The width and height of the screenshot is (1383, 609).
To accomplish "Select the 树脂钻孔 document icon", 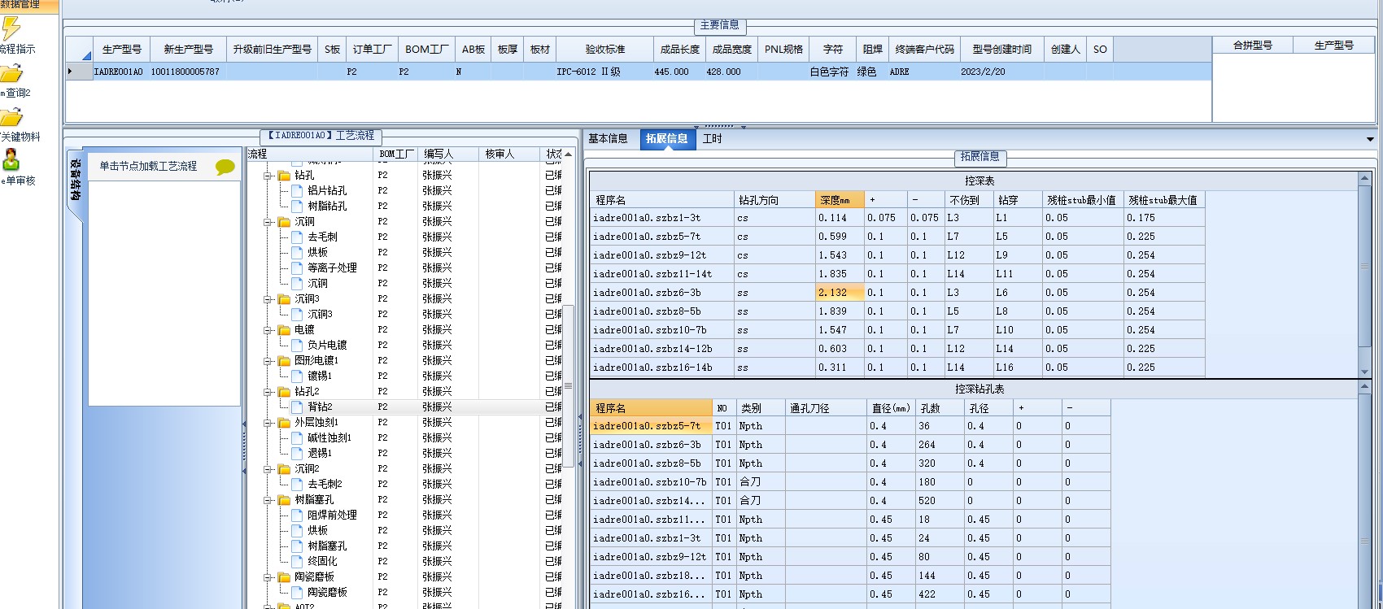I will coord(297,207).
